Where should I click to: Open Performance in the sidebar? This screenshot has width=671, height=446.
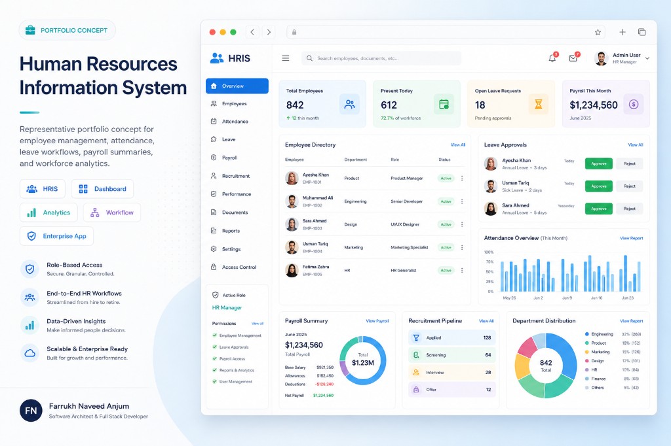237,194
